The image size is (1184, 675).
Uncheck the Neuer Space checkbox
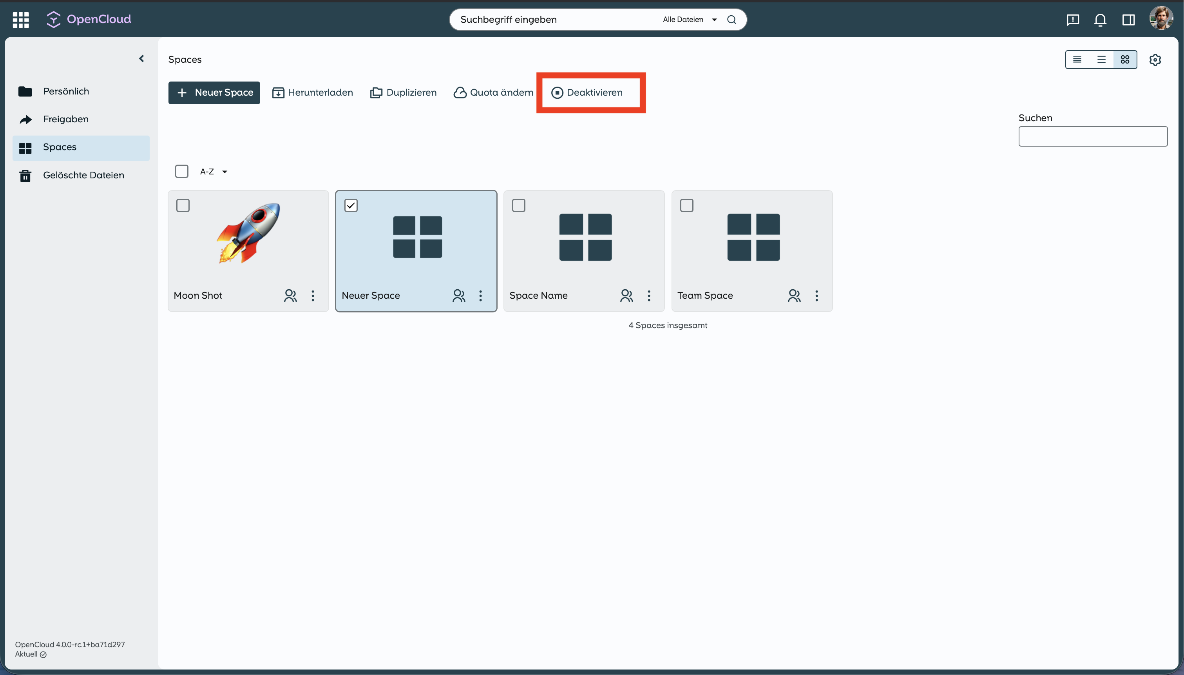pos(351,205)
